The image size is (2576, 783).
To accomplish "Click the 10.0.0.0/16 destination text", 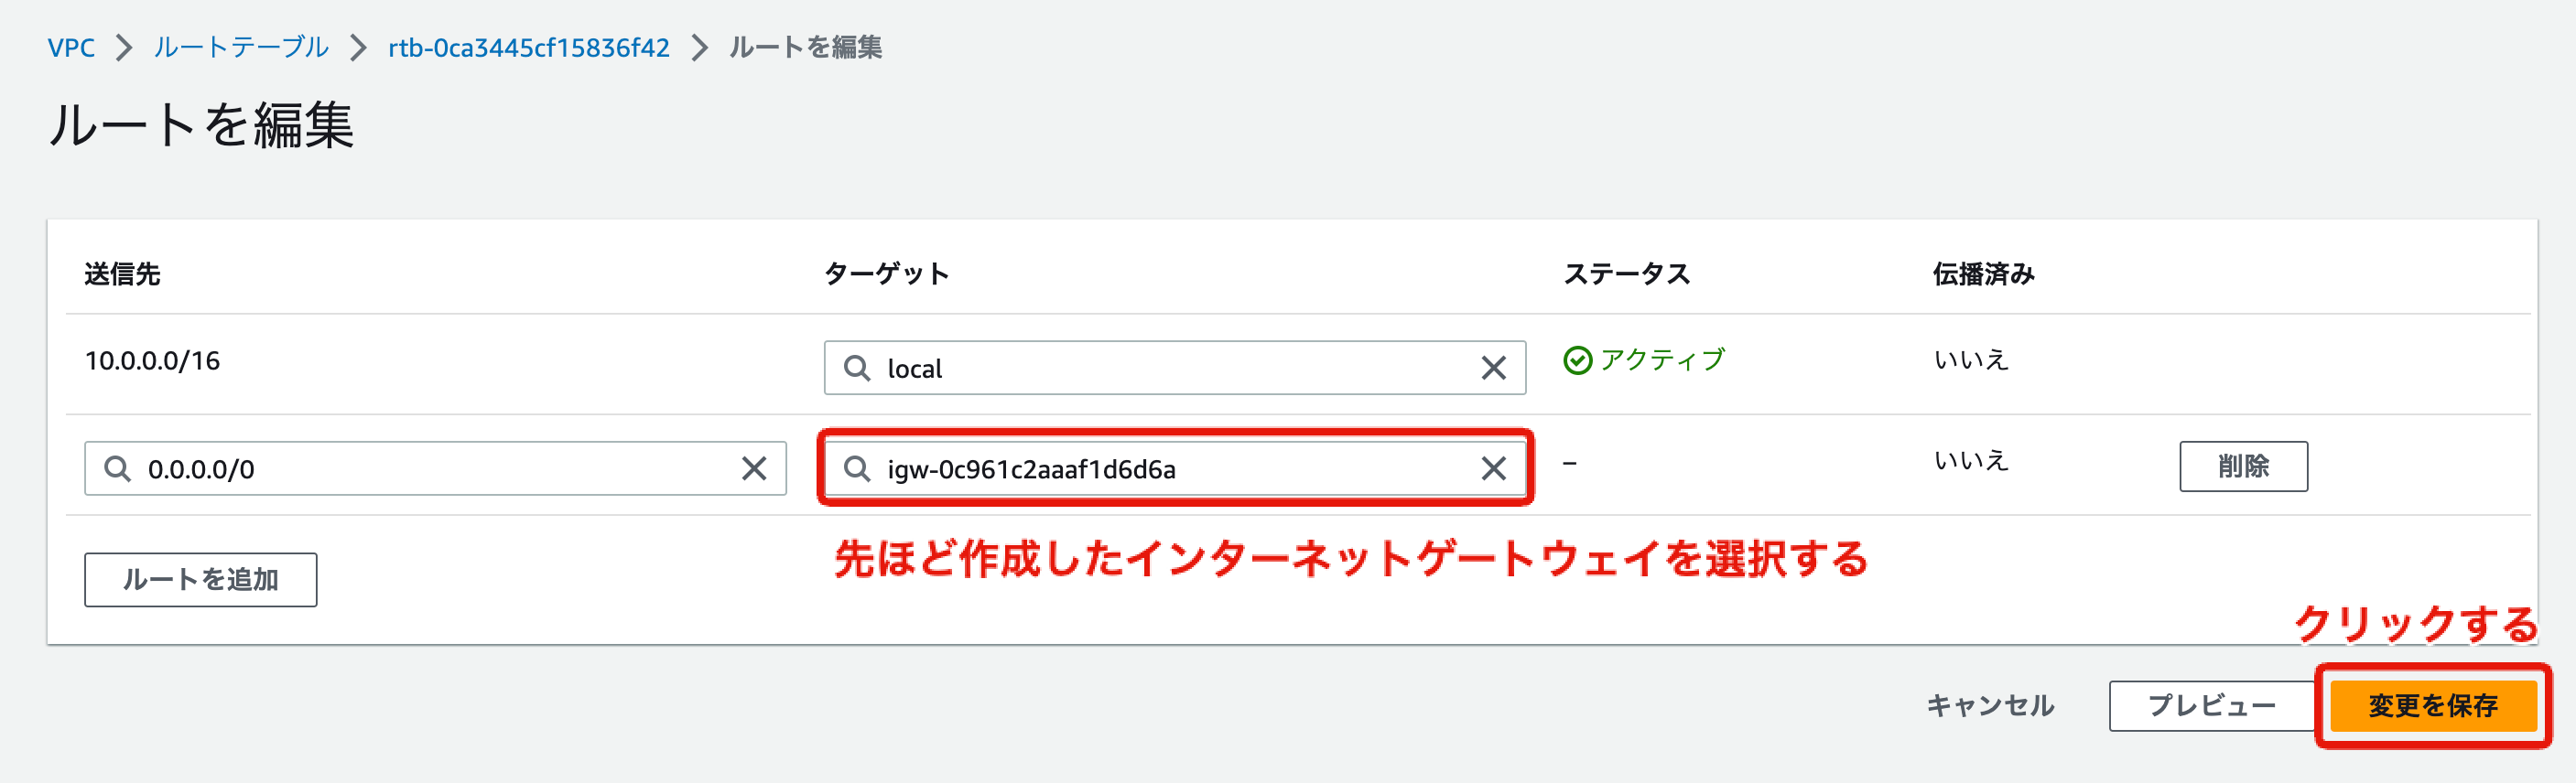I will (152, 361).
